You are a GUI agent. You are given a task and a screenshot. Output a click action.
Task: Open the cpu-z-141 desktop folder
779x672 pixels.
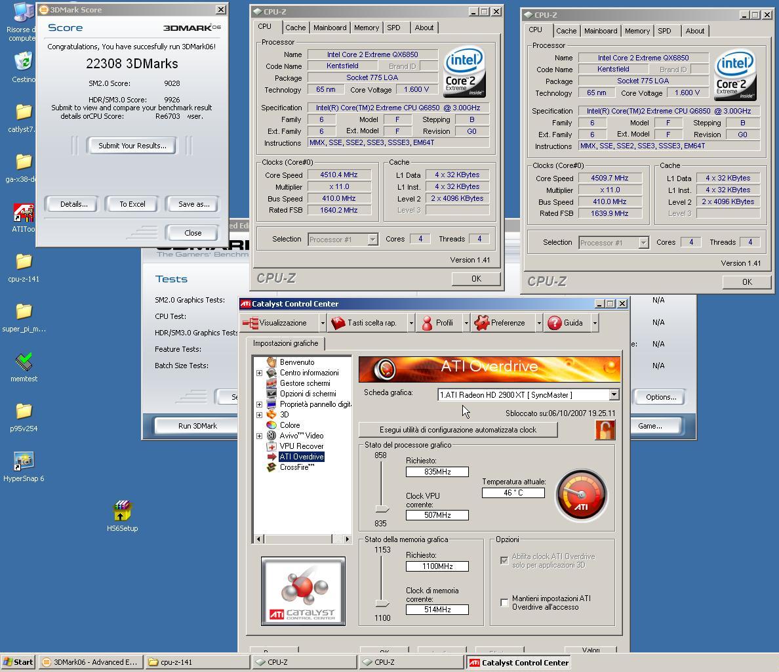tap(24, 261)
